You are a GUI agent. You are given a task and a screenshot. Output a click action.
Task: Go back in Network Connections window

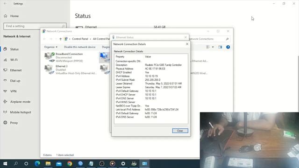point(44,39)
